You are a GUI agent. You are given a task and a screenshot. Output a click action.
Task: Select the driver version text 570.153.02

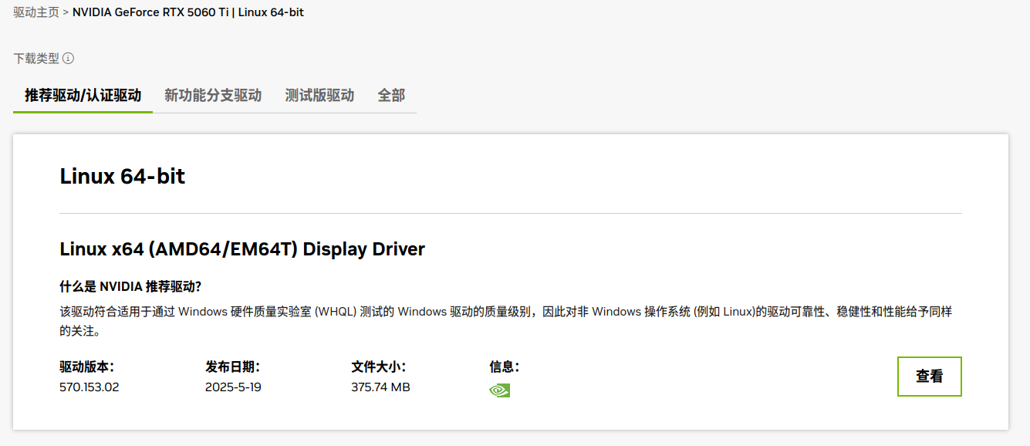tap(89, 387)
